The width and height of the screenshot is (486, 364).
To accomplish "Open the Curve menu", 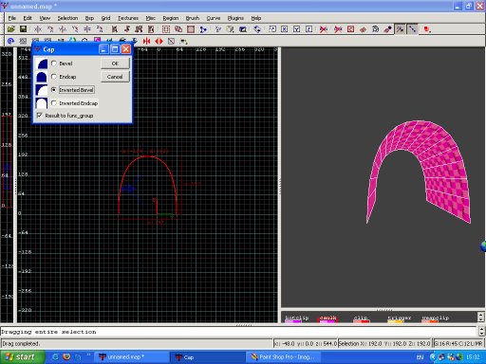I will pos(214,18).
